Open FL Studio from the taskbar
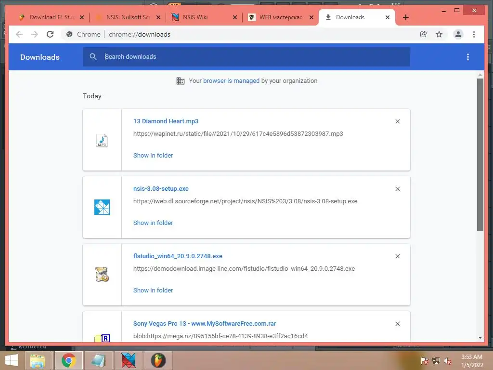 pos(158,360)
